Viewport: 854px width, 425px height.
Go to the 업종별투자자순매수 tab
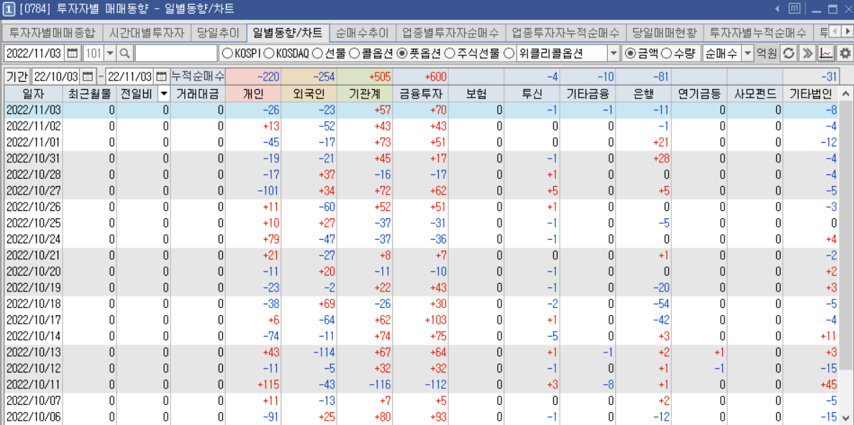(450, 32)
